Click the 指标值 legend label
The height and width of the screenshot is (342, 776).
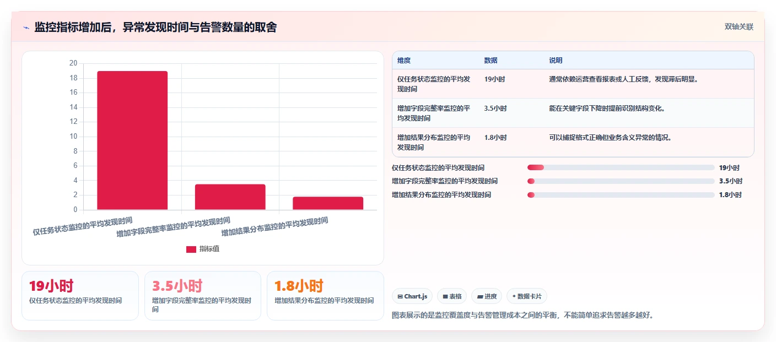[x=209, y=249]
